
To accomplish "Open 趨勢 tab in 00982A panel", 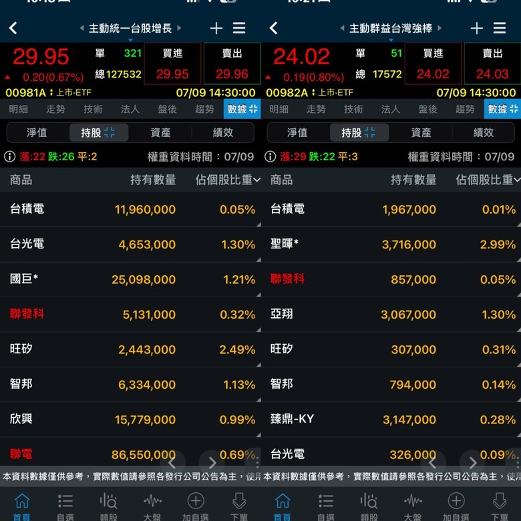I will click(465, 109).
